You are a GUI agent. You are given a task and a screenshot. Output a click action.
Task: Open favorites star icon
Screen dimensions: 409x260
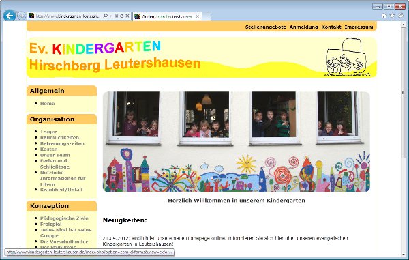392,16
